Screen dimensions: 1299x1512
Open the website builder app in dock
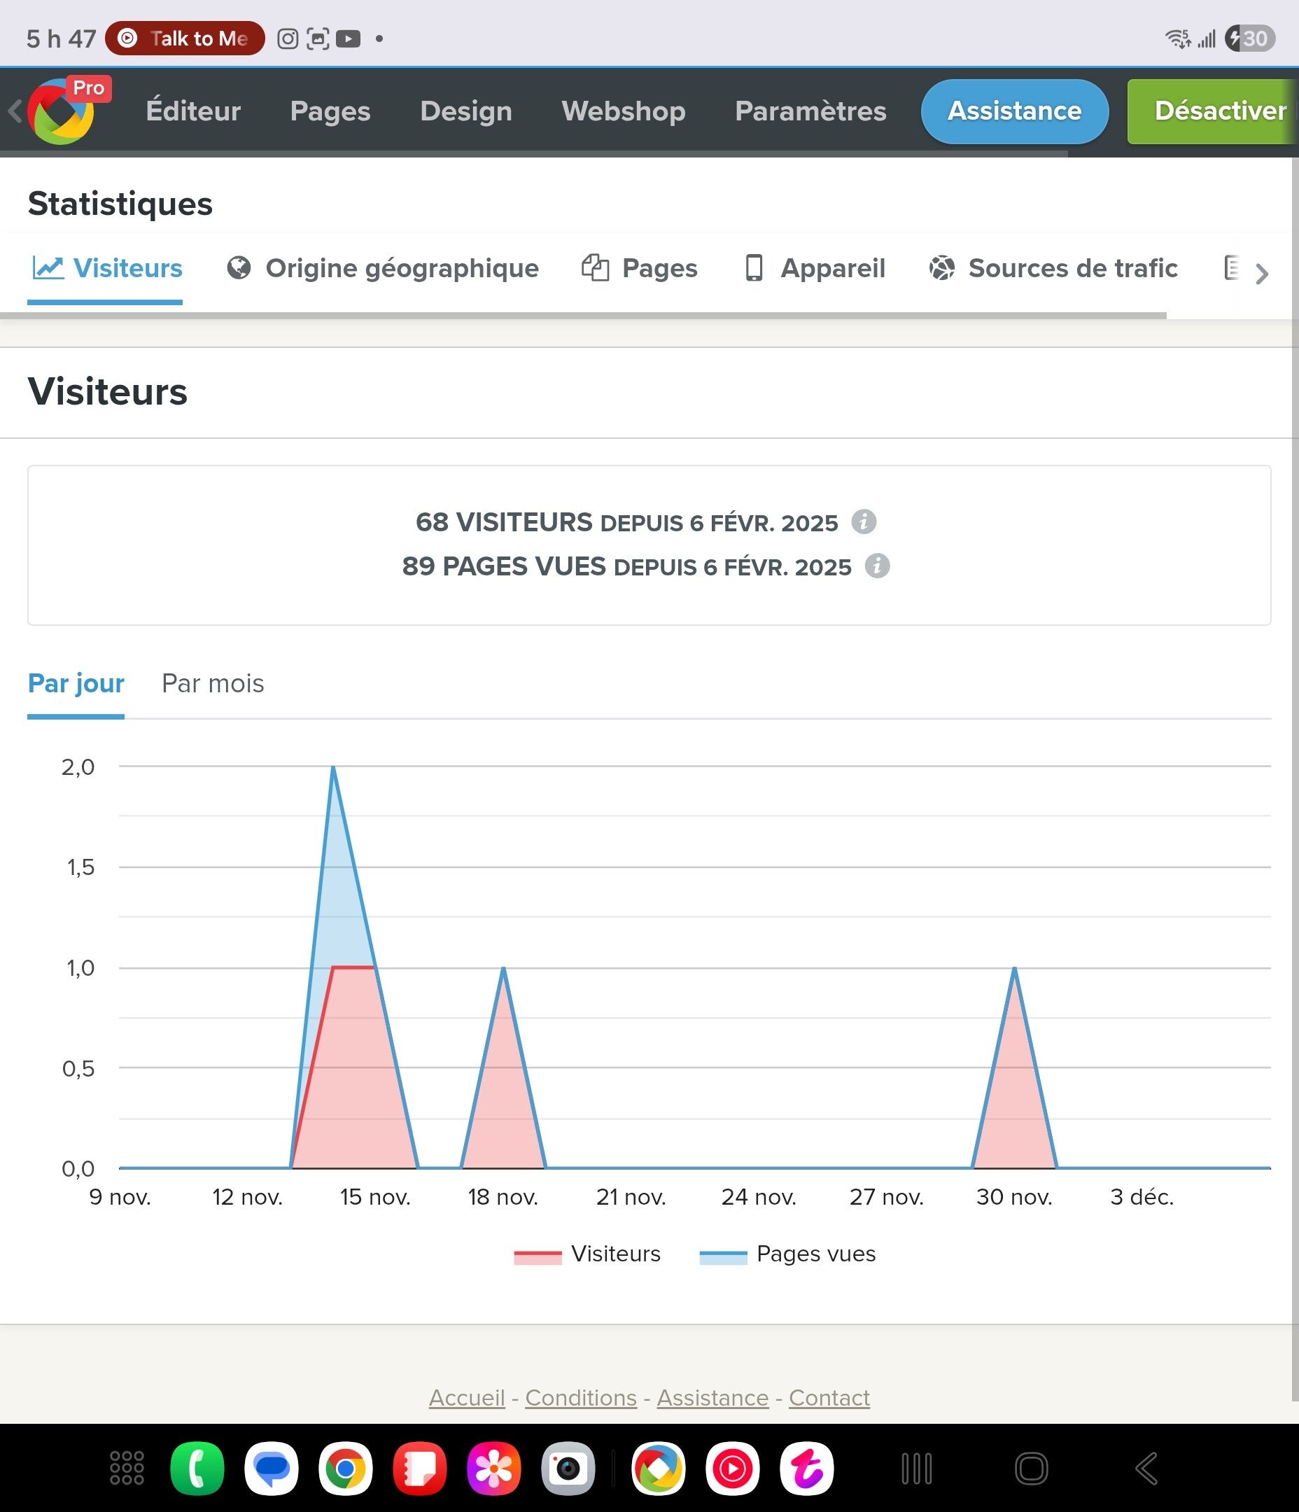pyautogui.click(x=659, y=1468)
